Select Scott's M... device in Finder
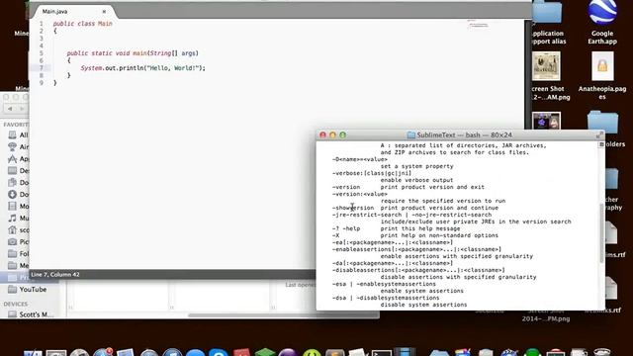The width and height of the screenshot is (633, 356). 31,314
